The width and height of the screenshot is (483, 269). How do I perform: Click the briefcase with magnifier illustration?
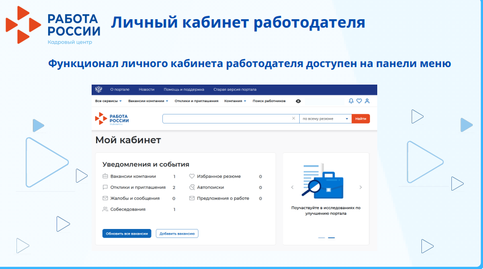pyautogui.click(x=322, y=182)
